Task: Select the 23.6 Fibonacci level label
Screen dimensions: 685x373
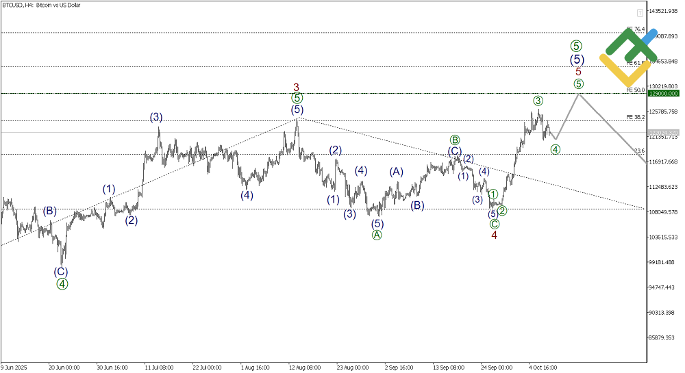Action: [x=639, y=151]
